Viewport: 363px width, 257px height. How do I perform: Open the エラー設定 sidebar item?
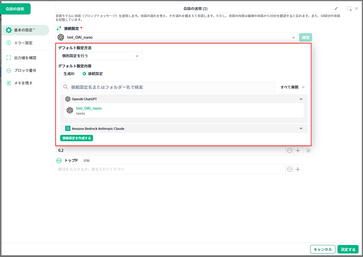pos(23,43)
